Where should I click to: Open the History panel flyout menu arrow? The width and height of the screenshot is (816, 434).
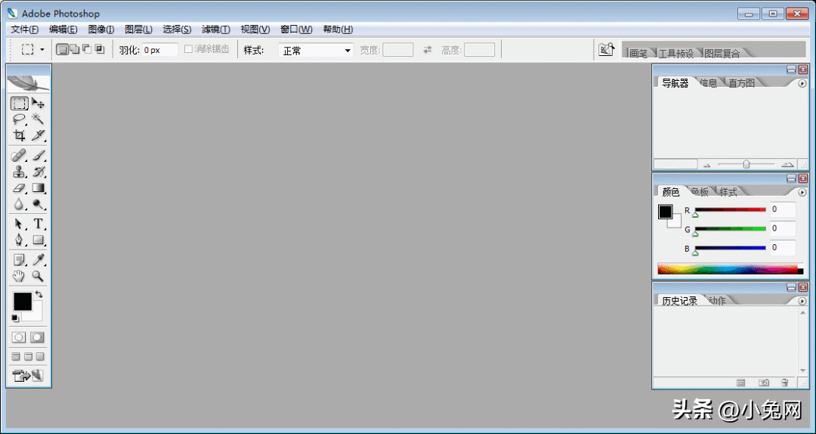802,301
